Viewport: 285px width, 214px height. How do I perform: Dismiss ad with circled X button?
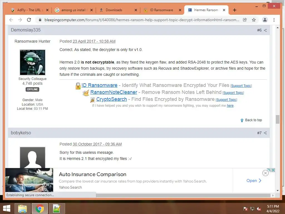(x=265, y=173)
